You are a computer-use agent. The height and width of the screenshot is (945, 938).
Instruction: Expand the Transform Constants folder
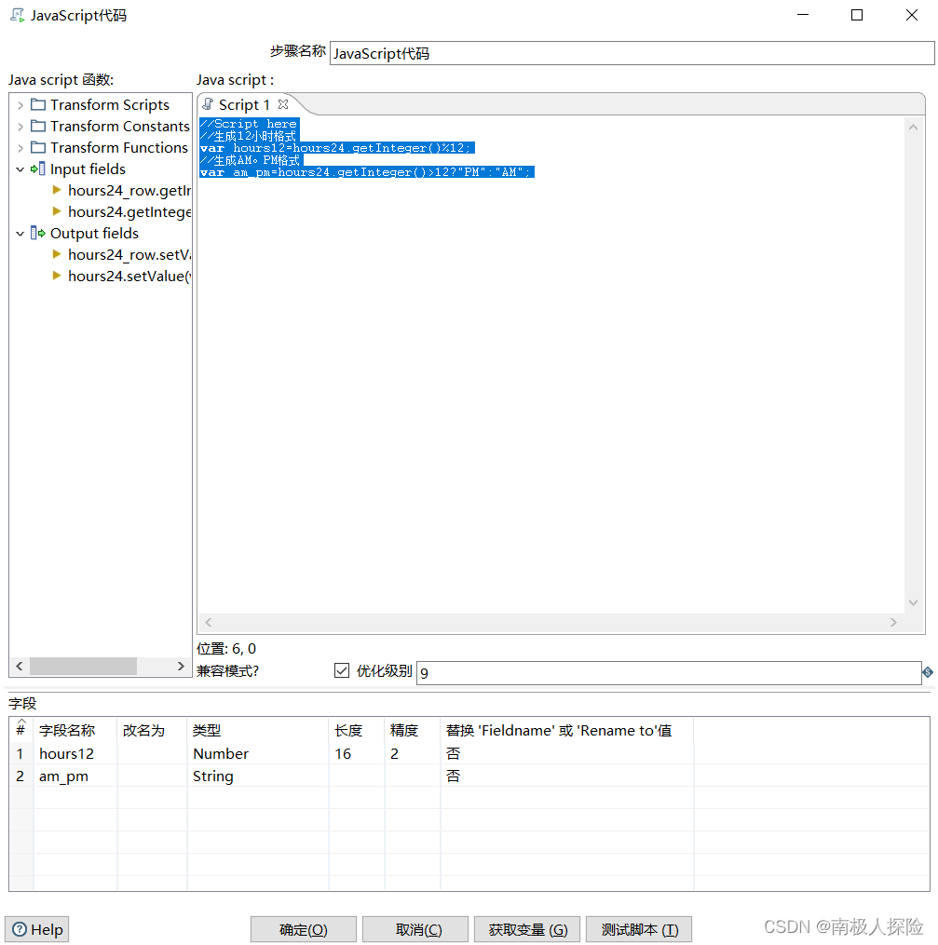click(20, 127)
